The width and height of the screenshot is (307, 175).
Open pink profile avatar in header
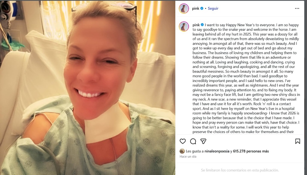pos(184,8)
